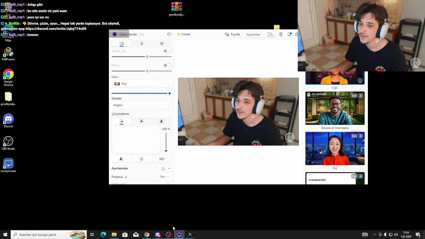This screenshot has height=239, width=425.
Task: Toggle the Camo sidebar panel icon
Action: click(x=169, y=34)
